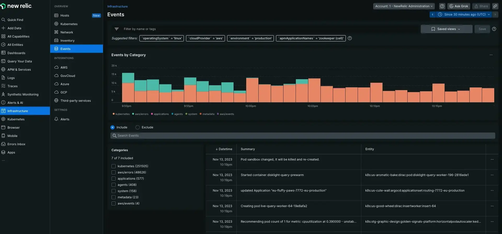The width and height of the screenshot is (502, 234).
Task: Check the kubernetes category checkbox
Action: pos(113,166)
